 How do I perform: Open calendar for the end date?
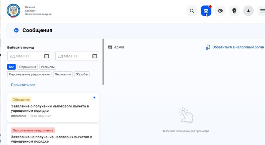coord(95,56)
